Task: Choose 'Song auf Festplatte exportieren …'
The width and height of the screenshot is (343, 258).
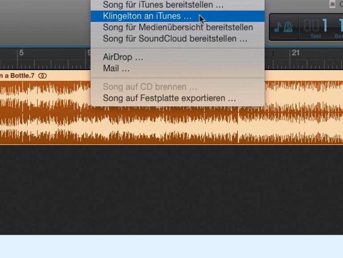Action: pyautogui.click(x=177, y=98)
